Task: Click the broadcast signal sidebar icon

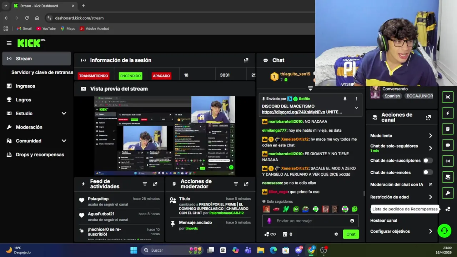Action: pyautogui.click(x=448, y=161)
